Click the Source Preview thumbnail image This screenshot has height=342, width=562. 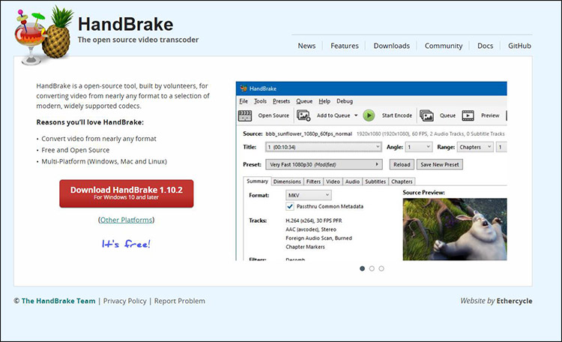454,229
